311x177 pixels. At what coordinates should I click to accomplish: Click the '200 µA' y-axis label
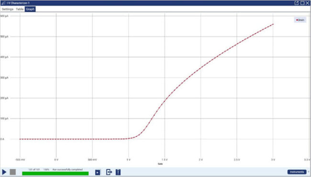coord(4,98)
